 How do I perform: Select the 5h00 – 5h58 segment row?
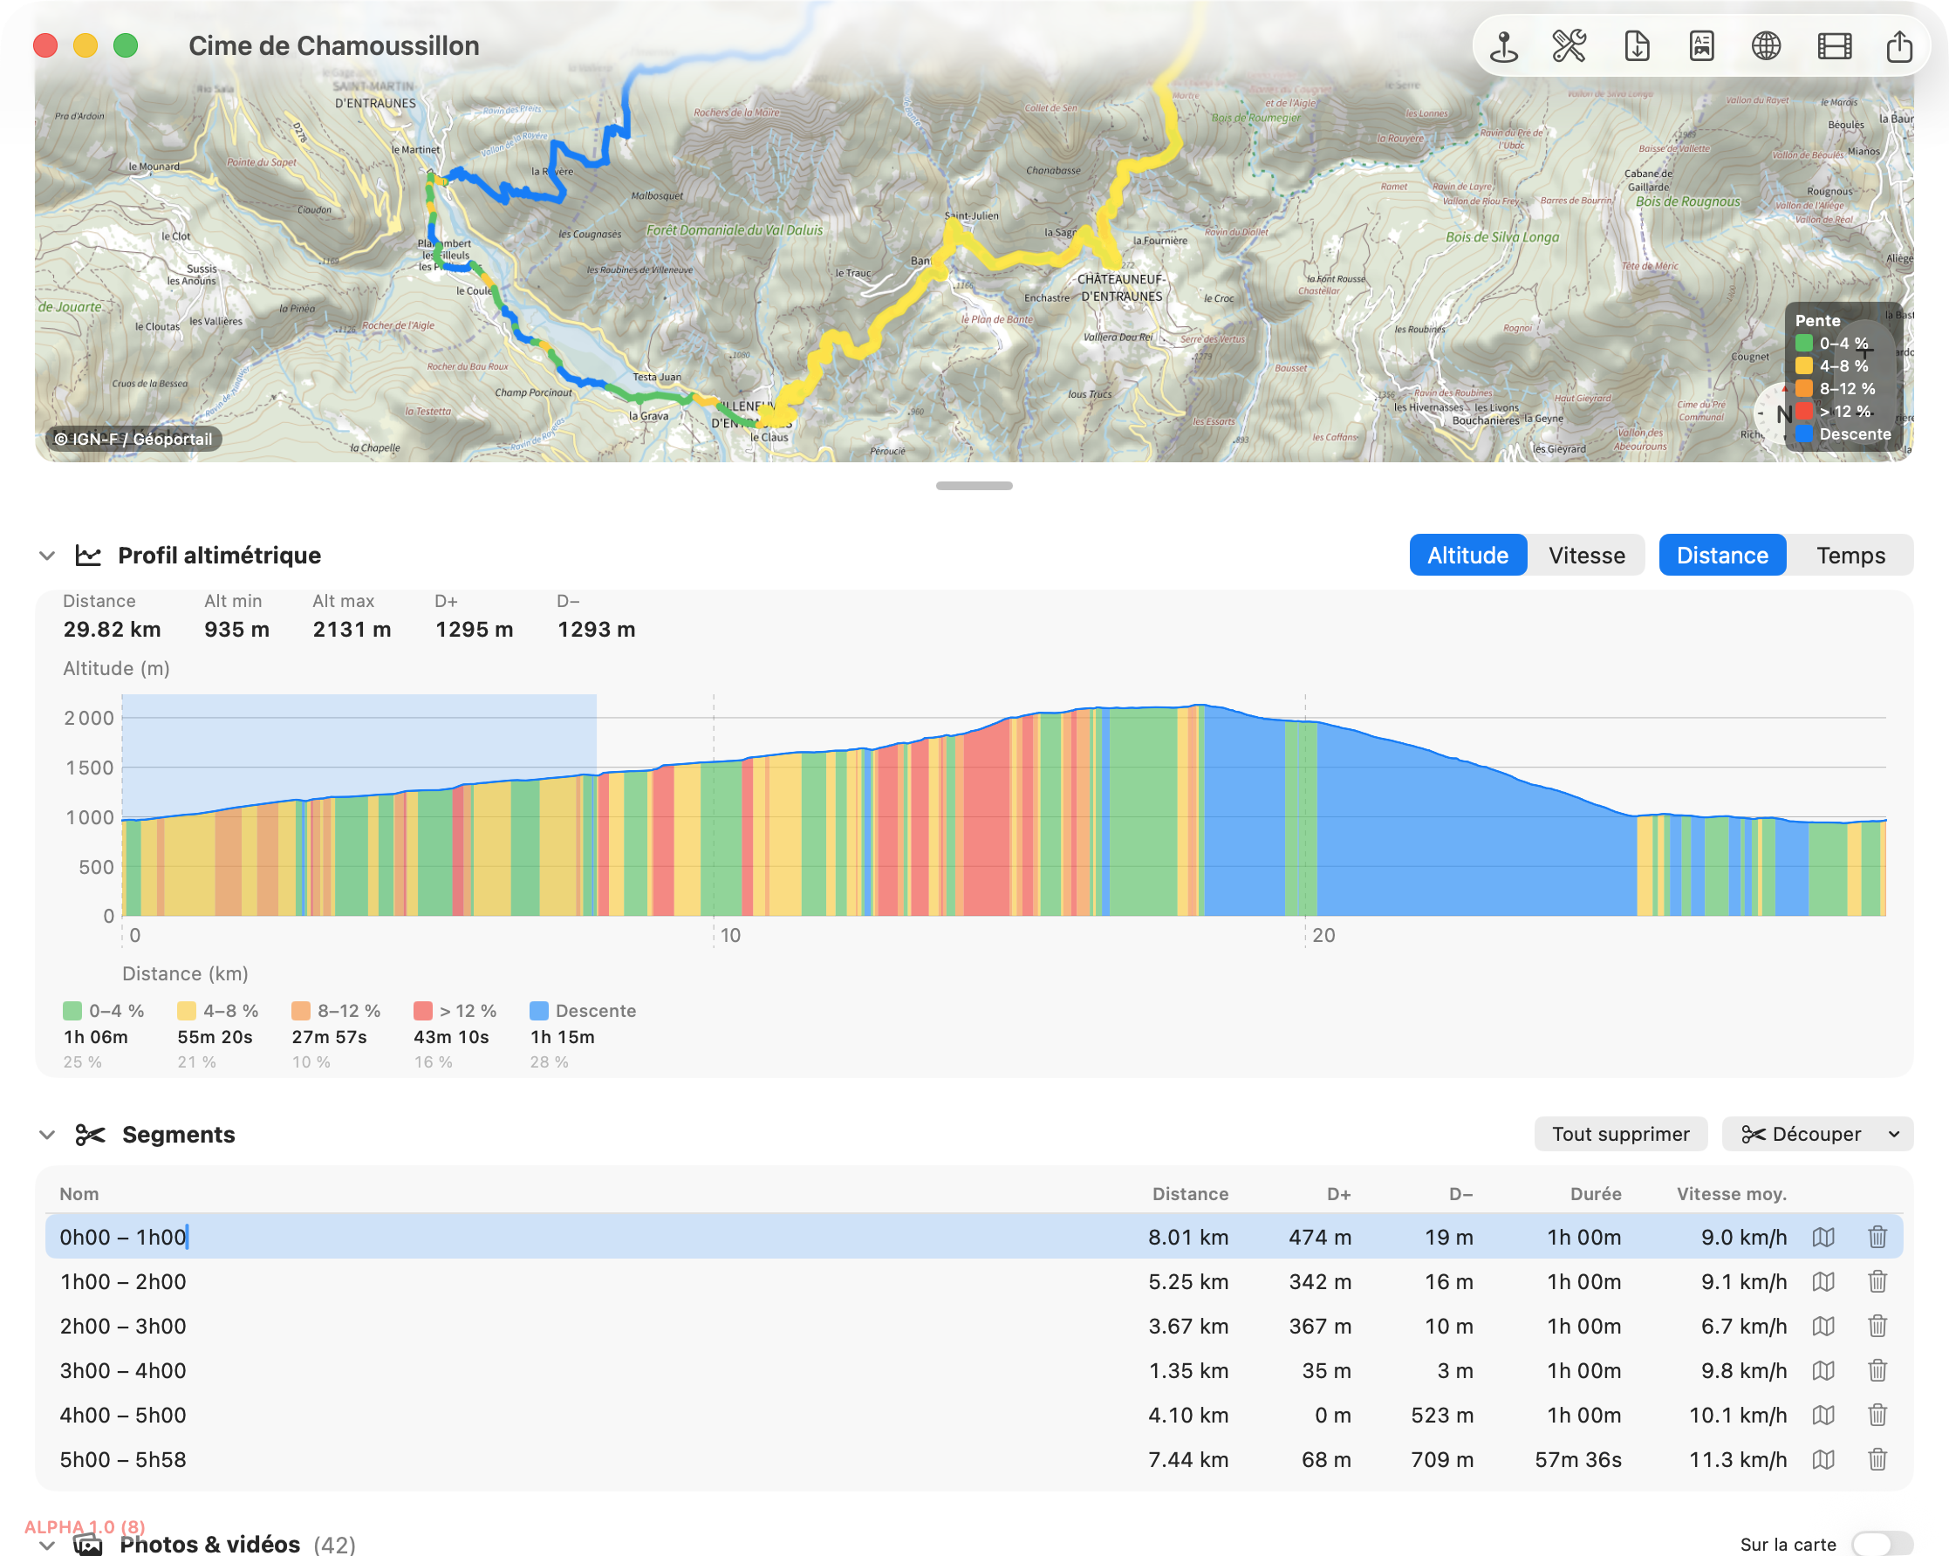tap(974, 1459)
